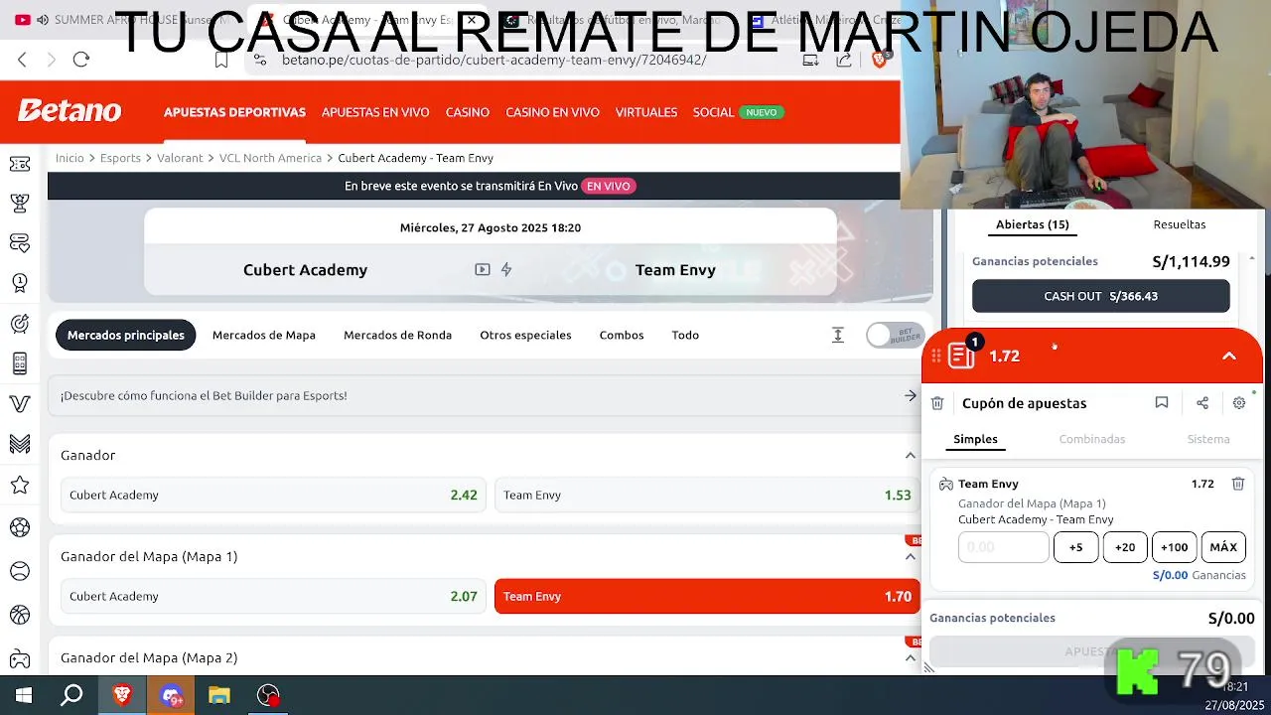Open Social Nuevo menu item

click(x=739, y=112)
